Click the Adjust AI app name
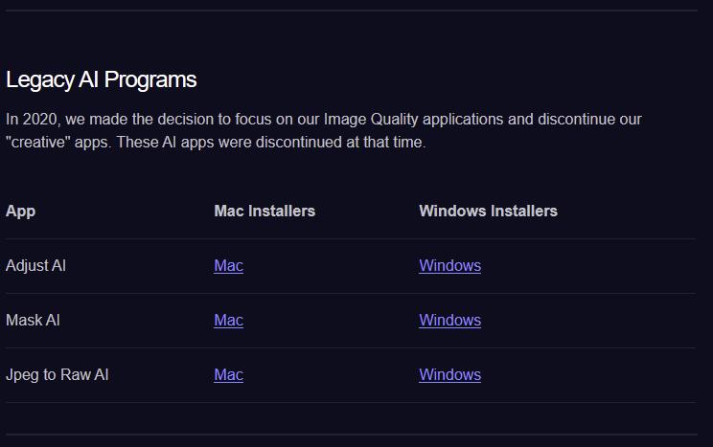Screen dimensions: 713x447 [x=35, y=266]
